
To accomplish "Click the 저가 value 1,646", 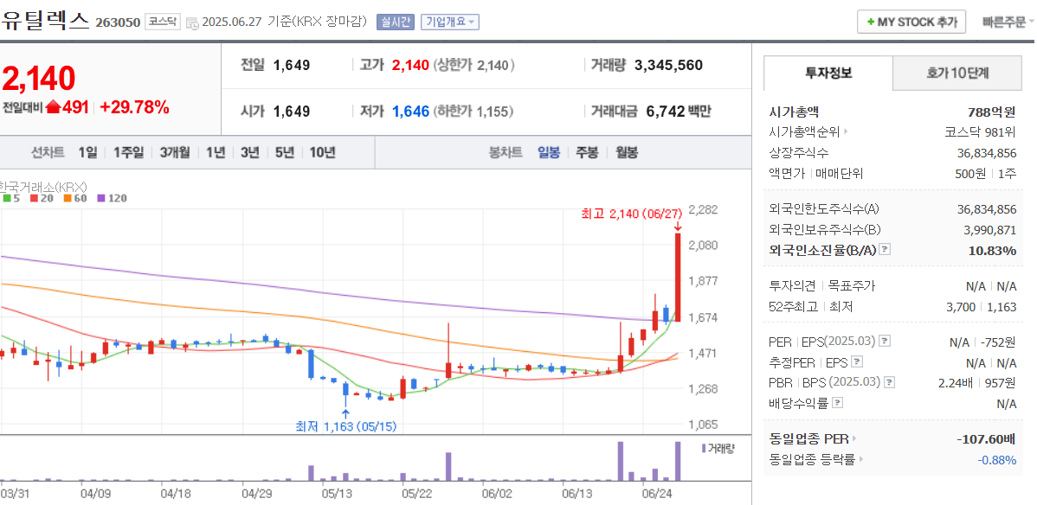I will click(410, 111).
